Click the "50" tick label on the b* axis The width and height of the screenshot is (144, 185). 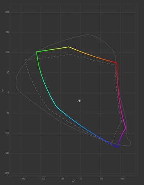tap(8, 72)
